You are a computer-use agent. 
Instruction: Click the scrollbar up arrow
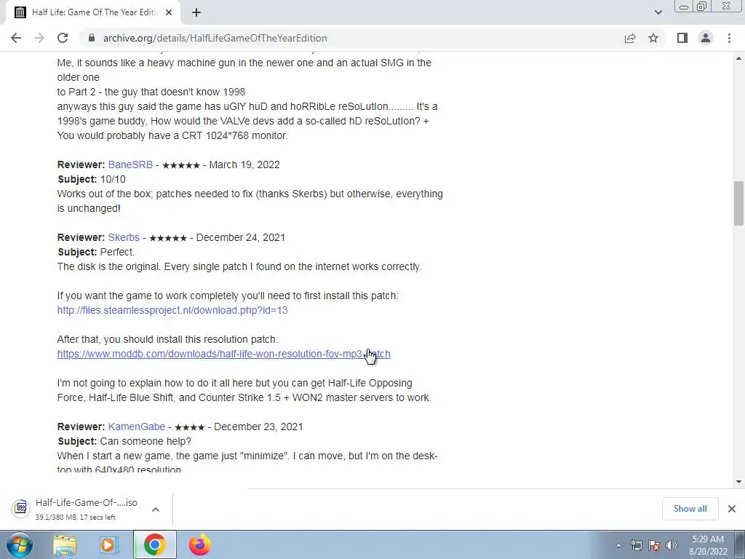739,58
